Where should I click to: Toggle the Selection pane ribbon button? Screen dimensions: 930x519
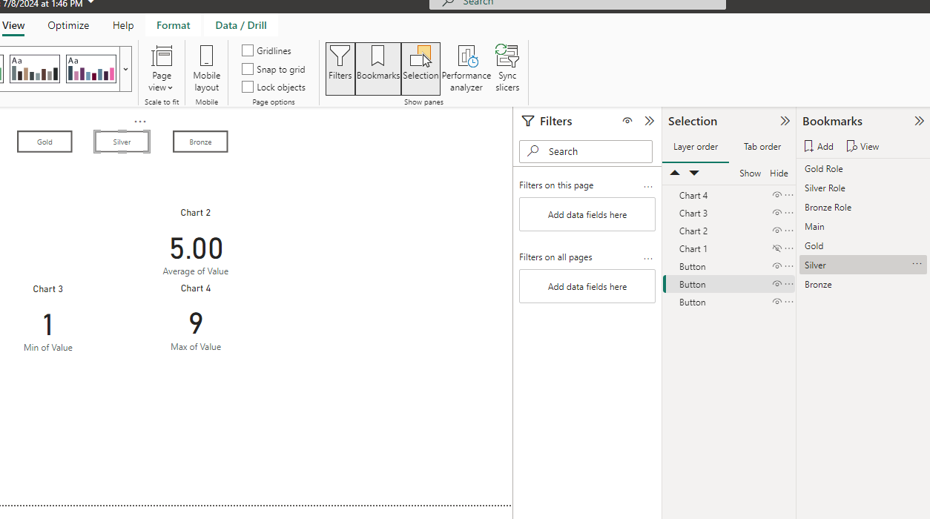click(x=421, y=68)
